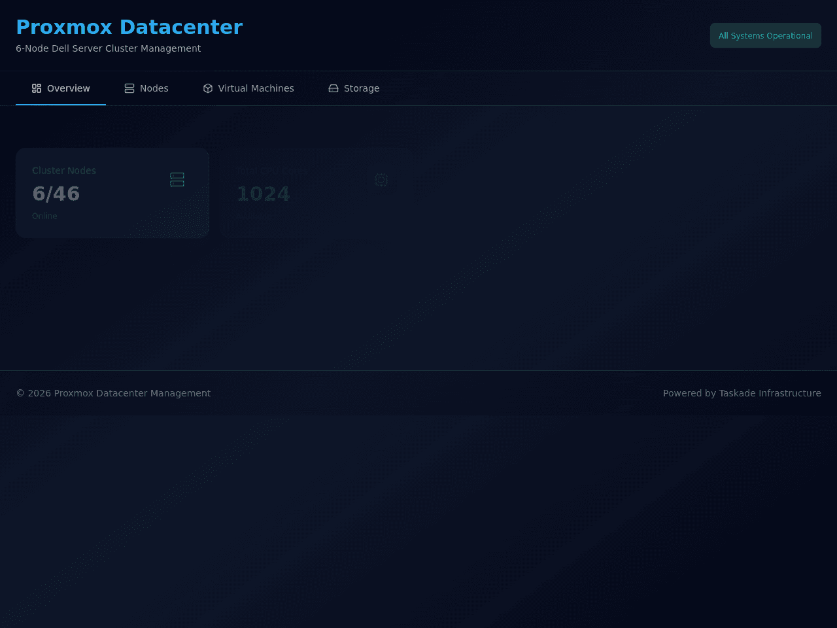Switch to the Overview tab
This screenshot has width=837, height=628.
point(61,88)
